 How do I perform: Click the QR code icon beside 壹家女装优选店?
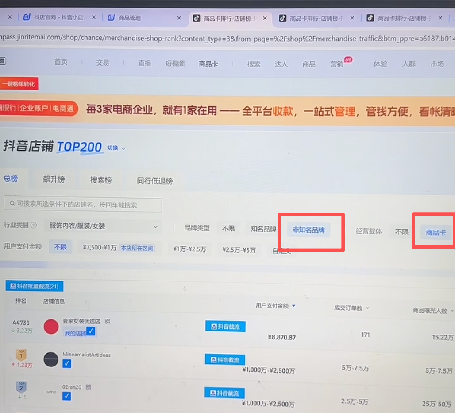click(x=108, y=321)
